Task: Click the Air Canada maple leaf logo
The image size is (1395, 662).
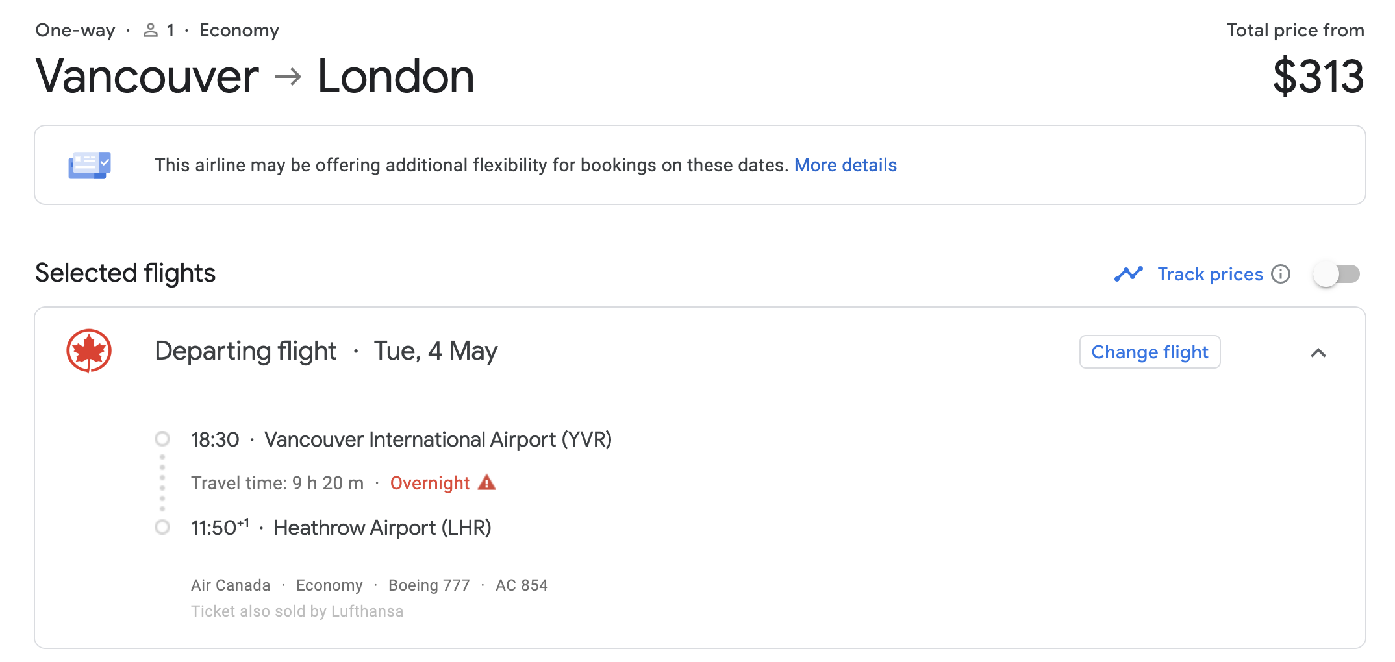Action: [89, 351]
